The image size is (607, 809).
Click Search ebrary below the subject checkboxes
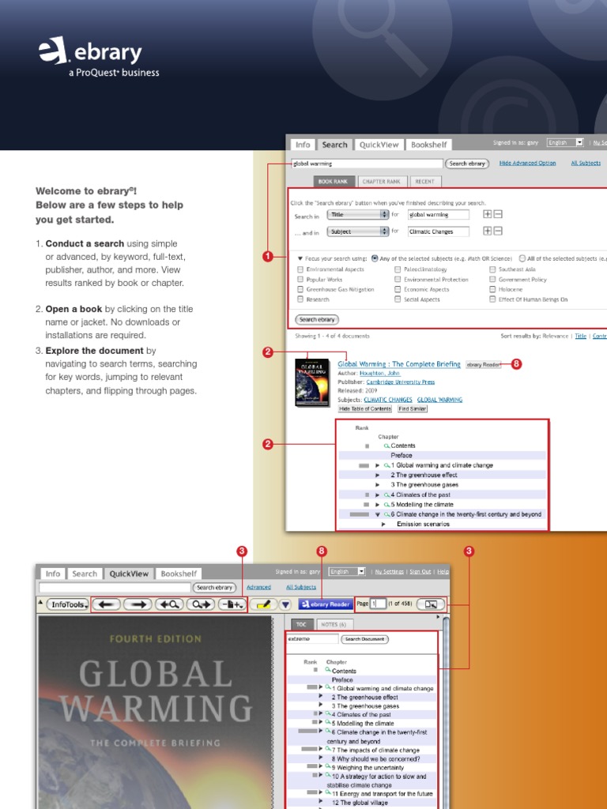pyautogui.click(x=317, y=319)
